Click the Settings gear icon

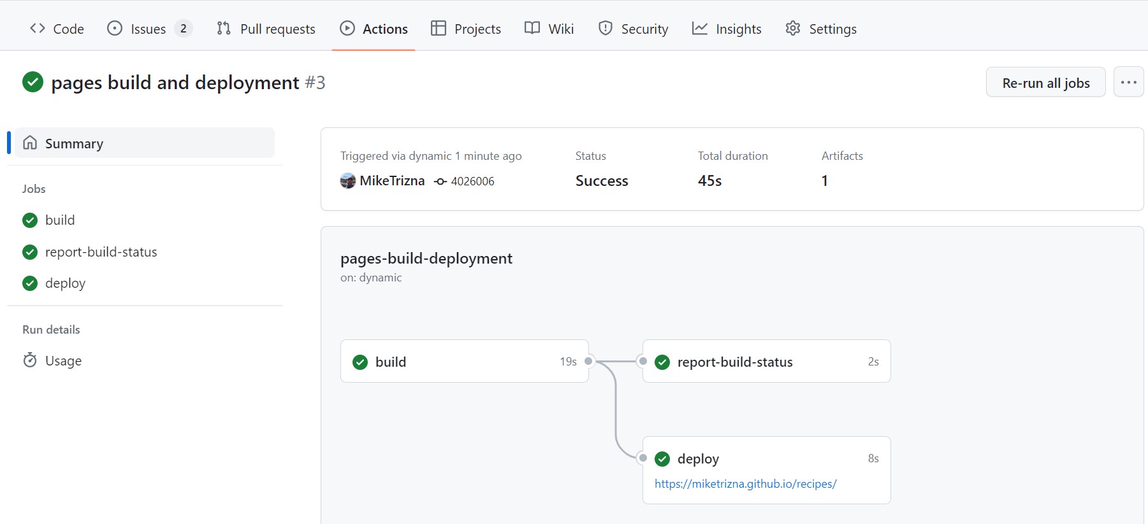793,28
